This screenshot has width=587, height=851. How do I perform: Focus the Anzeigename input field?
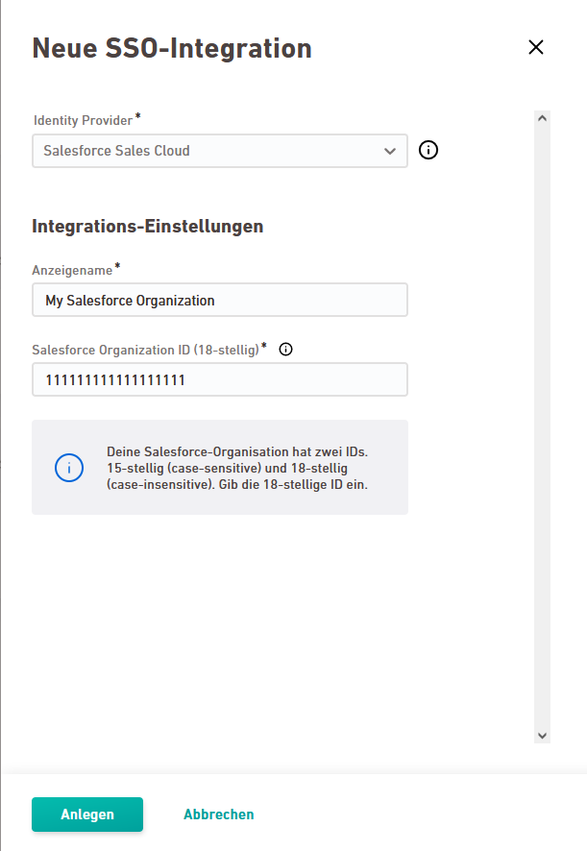220,300
